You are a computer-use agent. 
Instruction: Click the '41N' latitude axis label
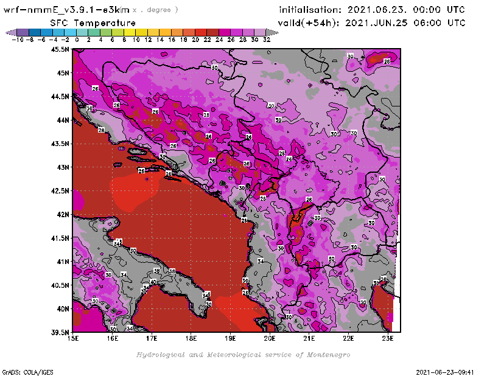click(63, 262)
